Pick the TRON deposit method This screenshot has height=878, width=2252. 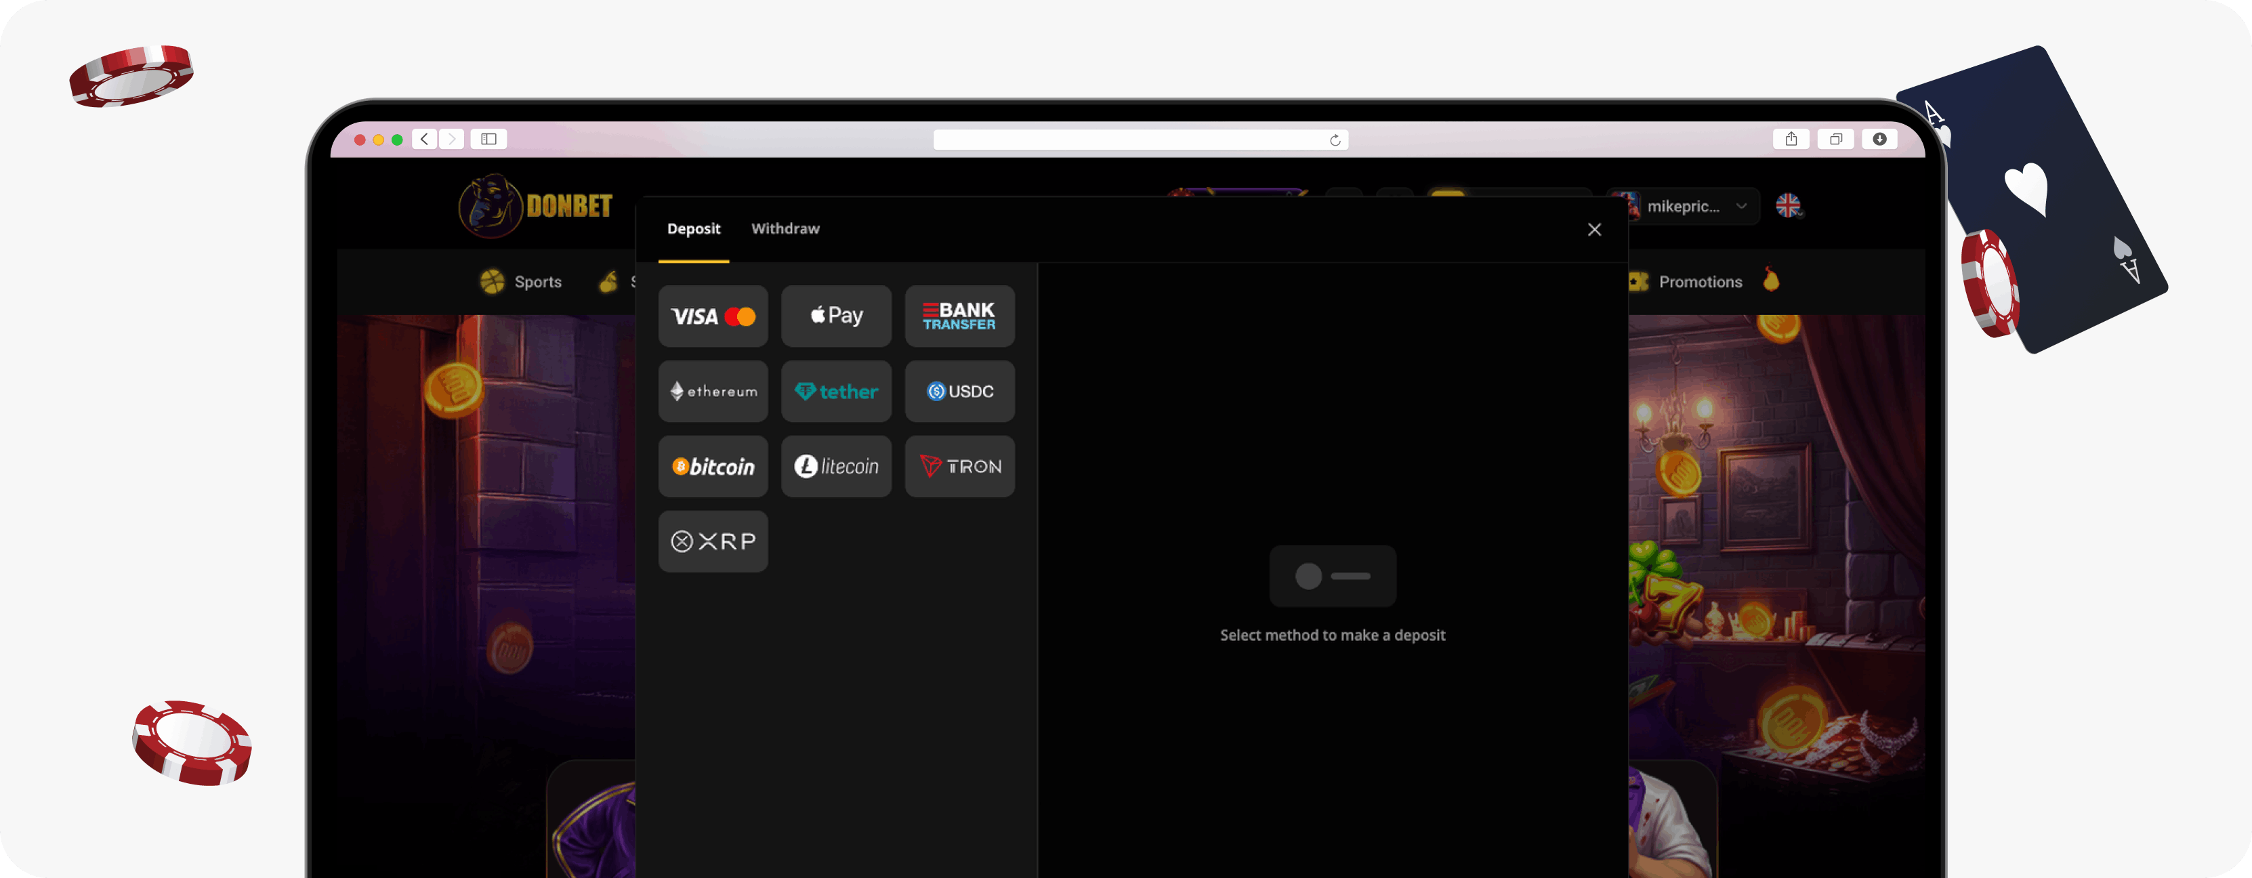[x=959, y=466]
